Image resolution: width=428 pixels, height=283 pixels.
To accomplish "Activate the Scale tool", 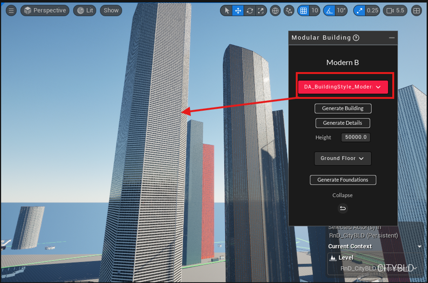I will (261, 11).
